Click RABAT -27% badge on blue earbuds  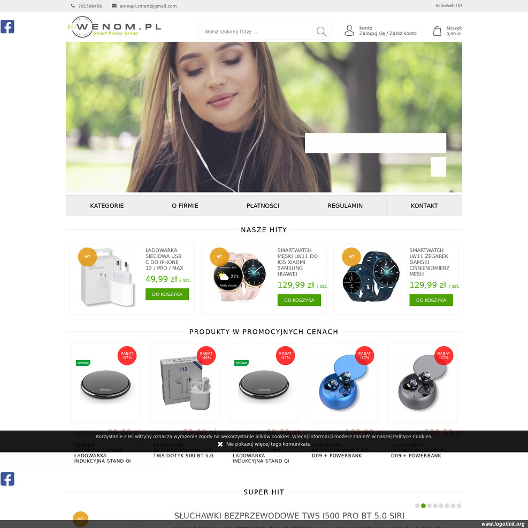pos(364,356)
